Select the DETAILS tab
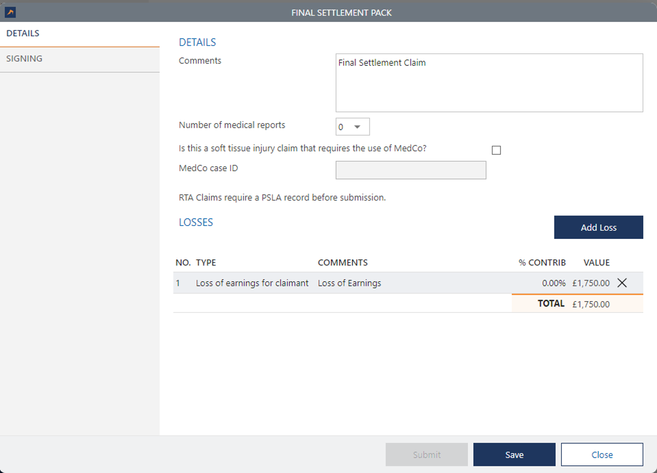The width and height of the screenshot is (657, 473). (23, 34)
